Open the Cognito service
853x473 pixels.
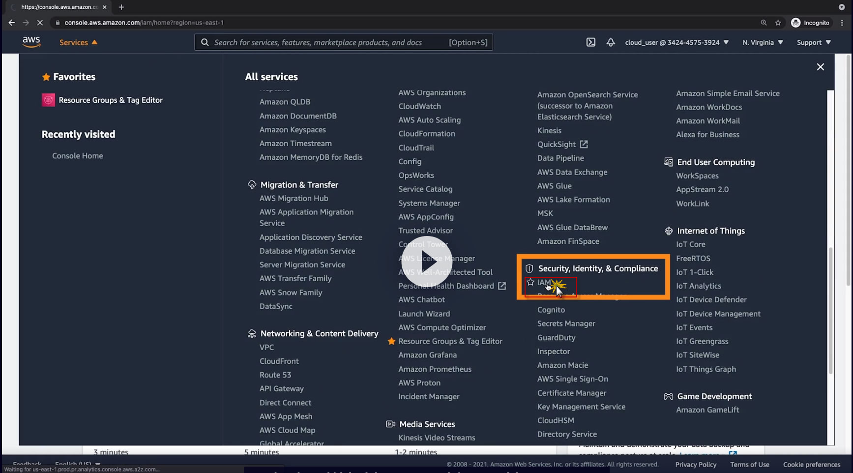[x=551, y=310]
